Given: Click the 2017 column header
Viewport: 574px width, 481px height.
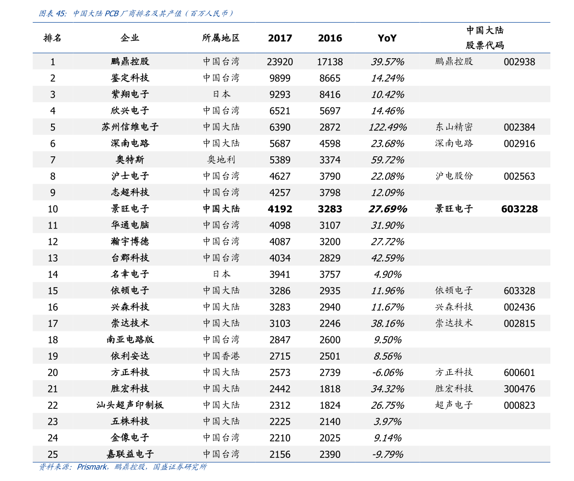Looking at the screenshot, I should click(x=280, y=38).
